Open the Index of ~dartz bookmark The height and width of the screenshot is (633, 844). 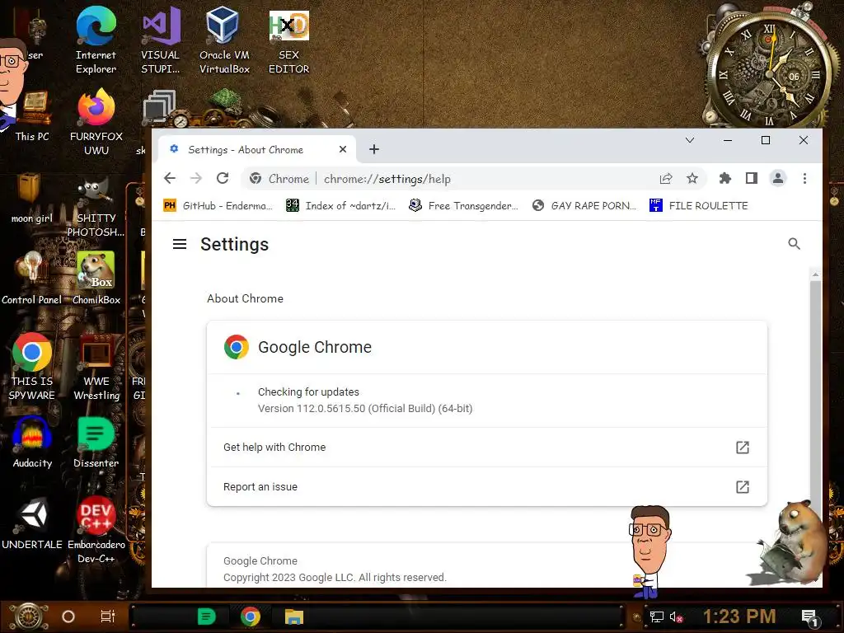pos(340,205)
